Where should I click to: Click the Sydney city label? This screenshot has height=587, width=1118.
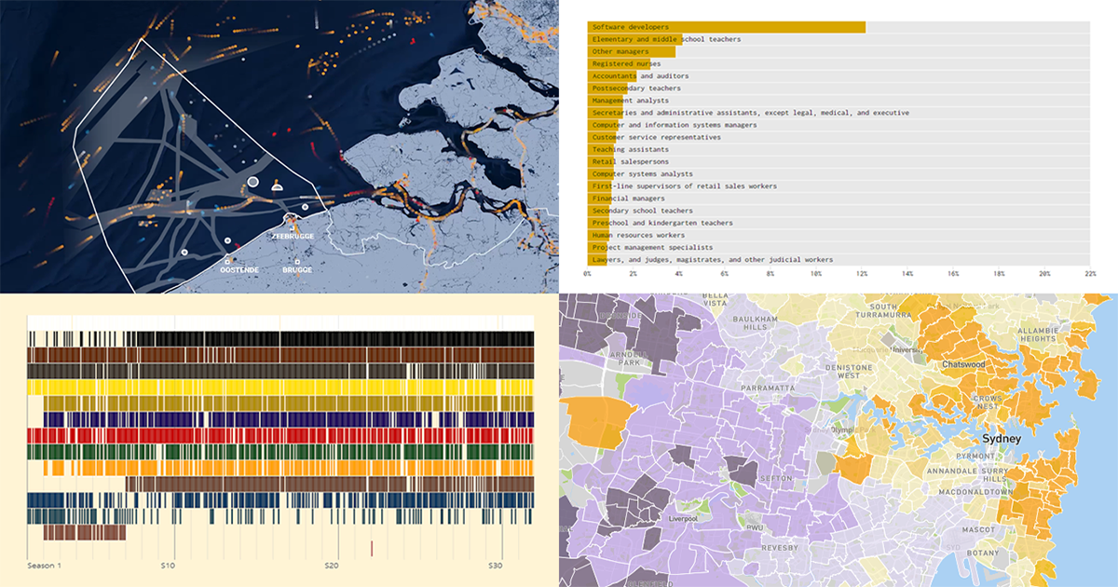pyautogui.click(x=1001, y=437)
